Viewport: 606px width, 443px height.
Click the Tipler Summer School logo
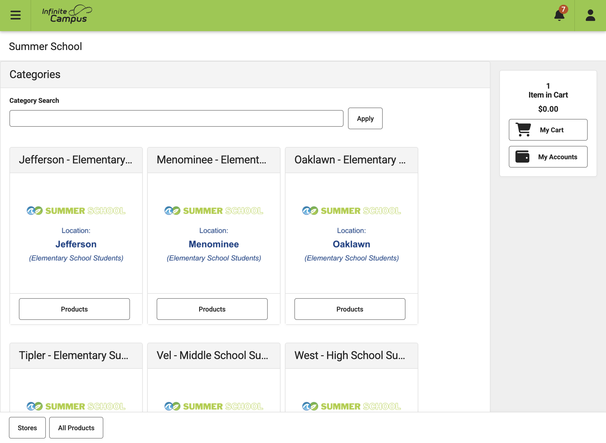[76, 406]
